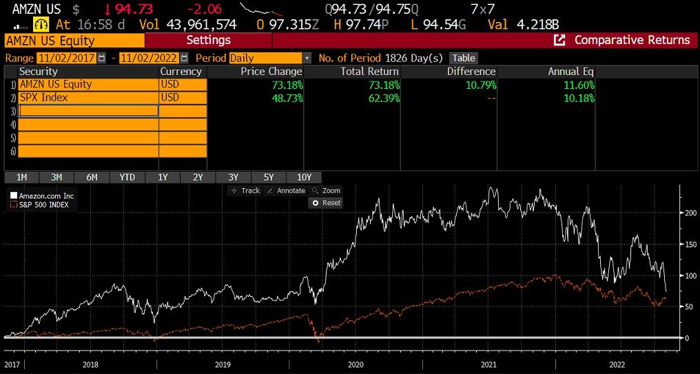The image size is (700, 374).
Task: Open the end date calendar picker icon
Action: click(184, 58)
